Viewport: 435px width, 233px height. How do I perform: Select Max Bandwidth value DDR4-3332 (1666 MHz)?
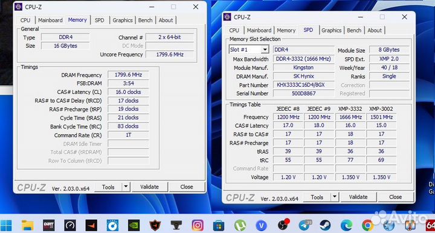click(303, 59)
